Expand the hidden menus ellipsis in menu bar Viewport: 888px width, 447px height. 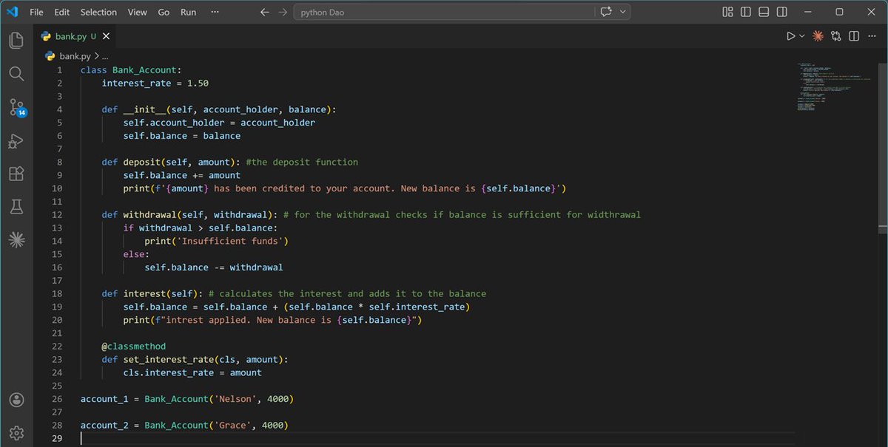coord(215,12)
